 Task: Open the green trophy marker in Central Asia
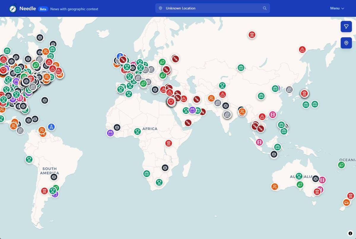tap(222, 85)
